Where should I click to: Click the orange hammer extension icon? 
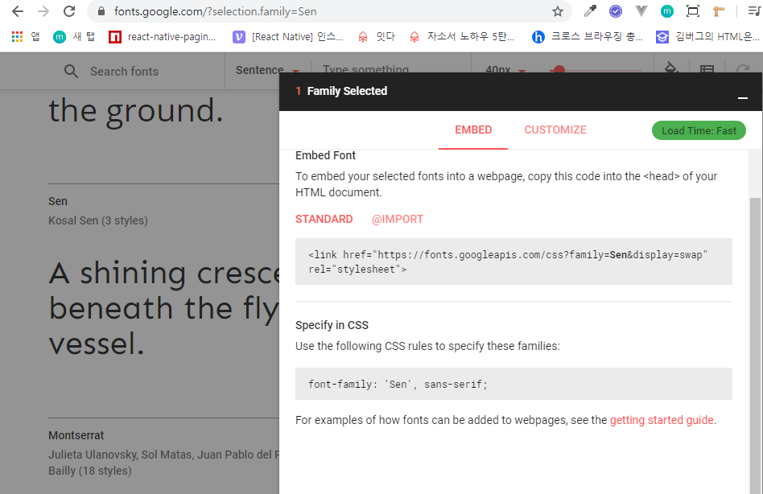coord(719,10)
